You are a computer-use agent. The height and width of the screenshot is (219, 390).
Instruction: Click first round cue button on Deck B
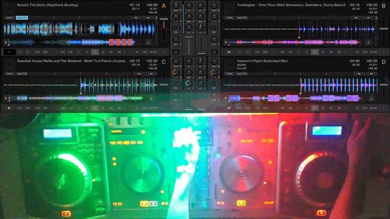239,52
